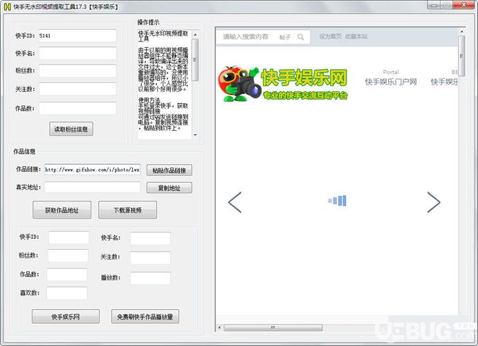The height and width of the screenshot is (346, 478).
Task: Open 快手娱乐网 button
Action: (x=66, y=316)
